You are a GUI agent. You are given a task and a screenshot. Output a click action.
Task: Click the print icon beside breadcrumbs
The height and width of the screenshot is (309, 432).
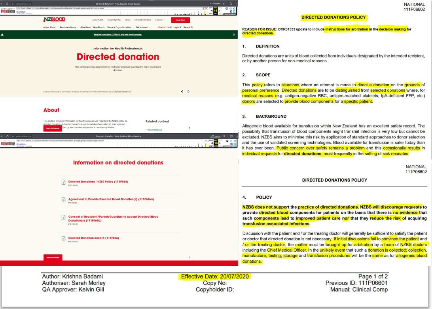[188, 91]
